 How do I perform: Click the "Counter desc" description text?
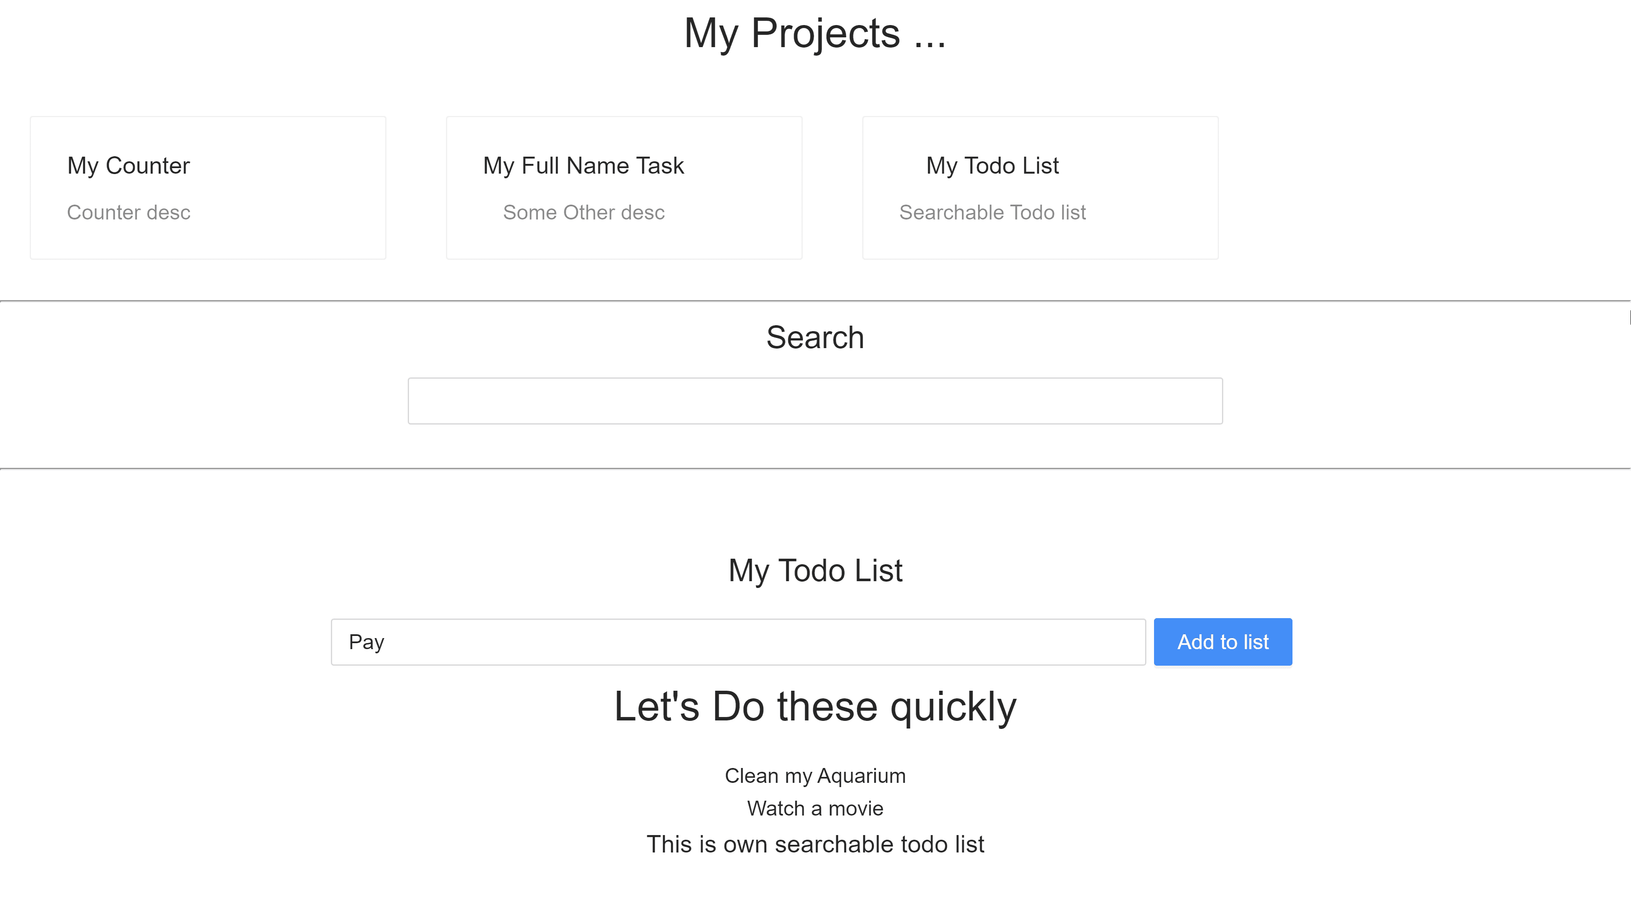point(129,213)
